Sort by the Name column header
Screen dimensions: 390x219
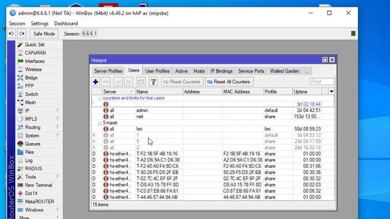[159, 92]
